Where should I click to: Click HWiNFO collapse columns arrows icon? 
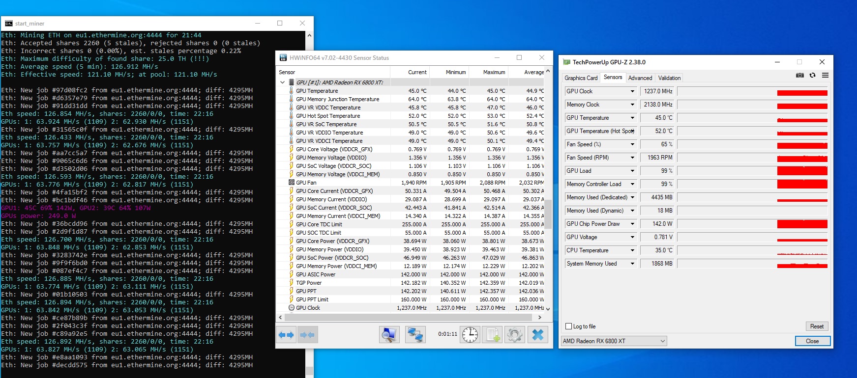307,335
